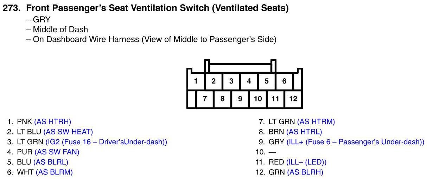Click connector pin 7 in the diagram
This screenshot has height=179, width=427.
click(x=205, y=99)
